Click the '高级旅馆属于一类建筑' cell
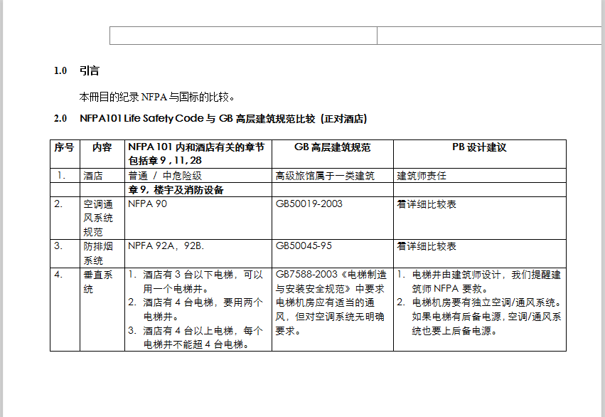The image size is (605, 417). [x=325, y=176]
